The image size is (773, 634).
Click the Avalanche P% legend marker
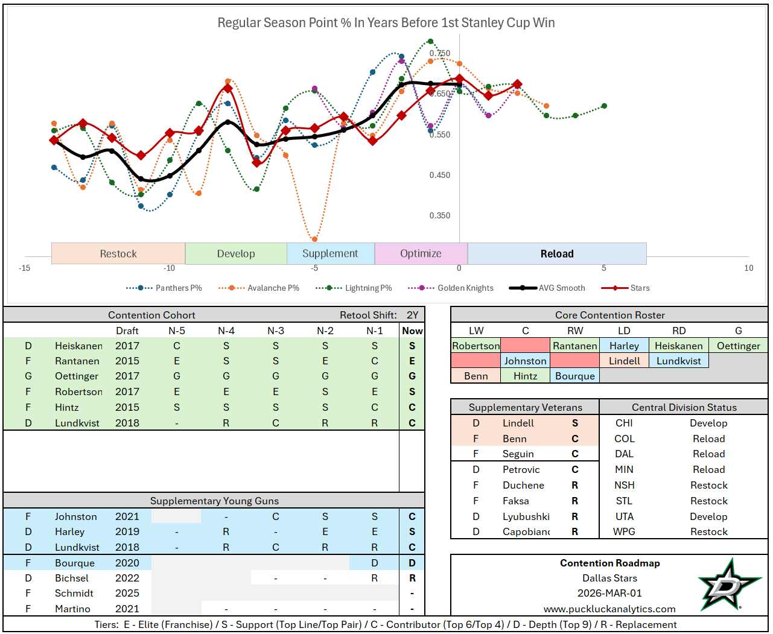click(232, 288)
